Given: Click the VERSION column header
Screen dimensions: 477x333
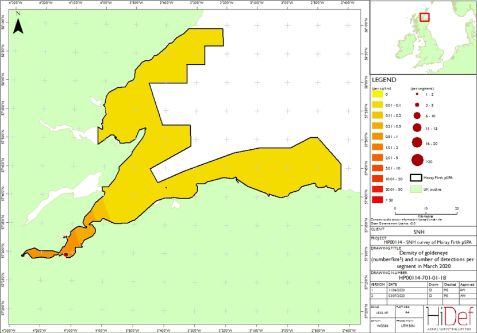Looking at the screenshot, I should coord(378,285).
